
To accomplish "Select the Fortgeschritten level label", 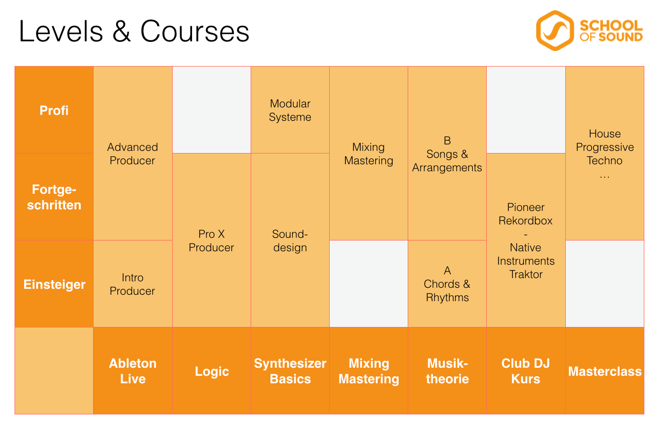I will (54, 197).
